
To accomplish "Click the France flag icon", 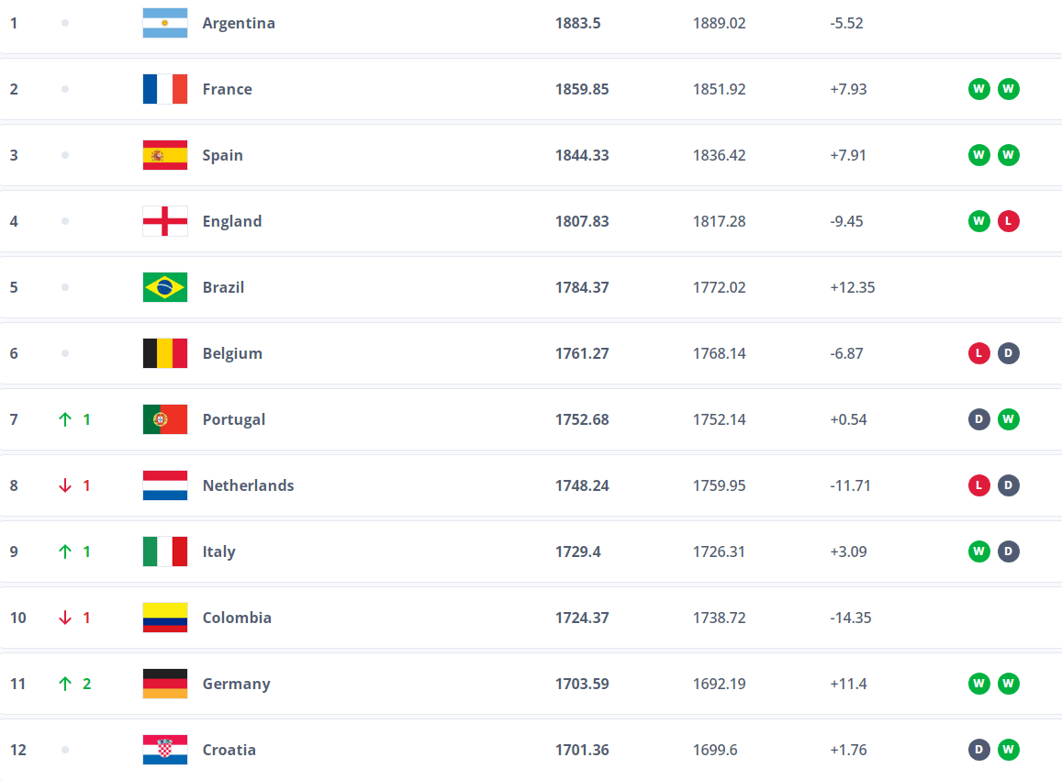I will [x=165, y=89].
